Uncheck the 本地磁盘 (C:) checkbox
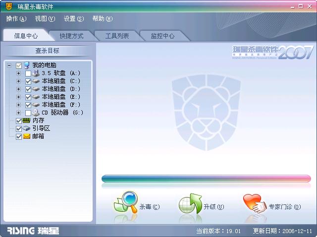Screen dimensions: 317x237 tap(28, 81)
